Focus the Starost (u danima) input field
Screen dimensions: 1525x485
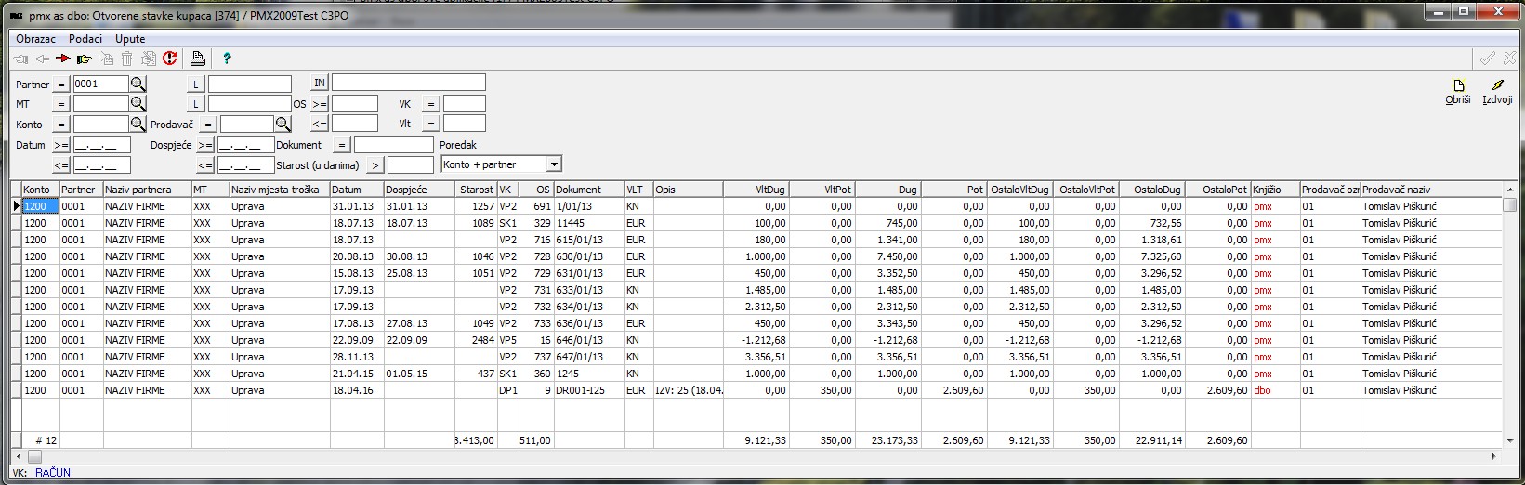411,165
